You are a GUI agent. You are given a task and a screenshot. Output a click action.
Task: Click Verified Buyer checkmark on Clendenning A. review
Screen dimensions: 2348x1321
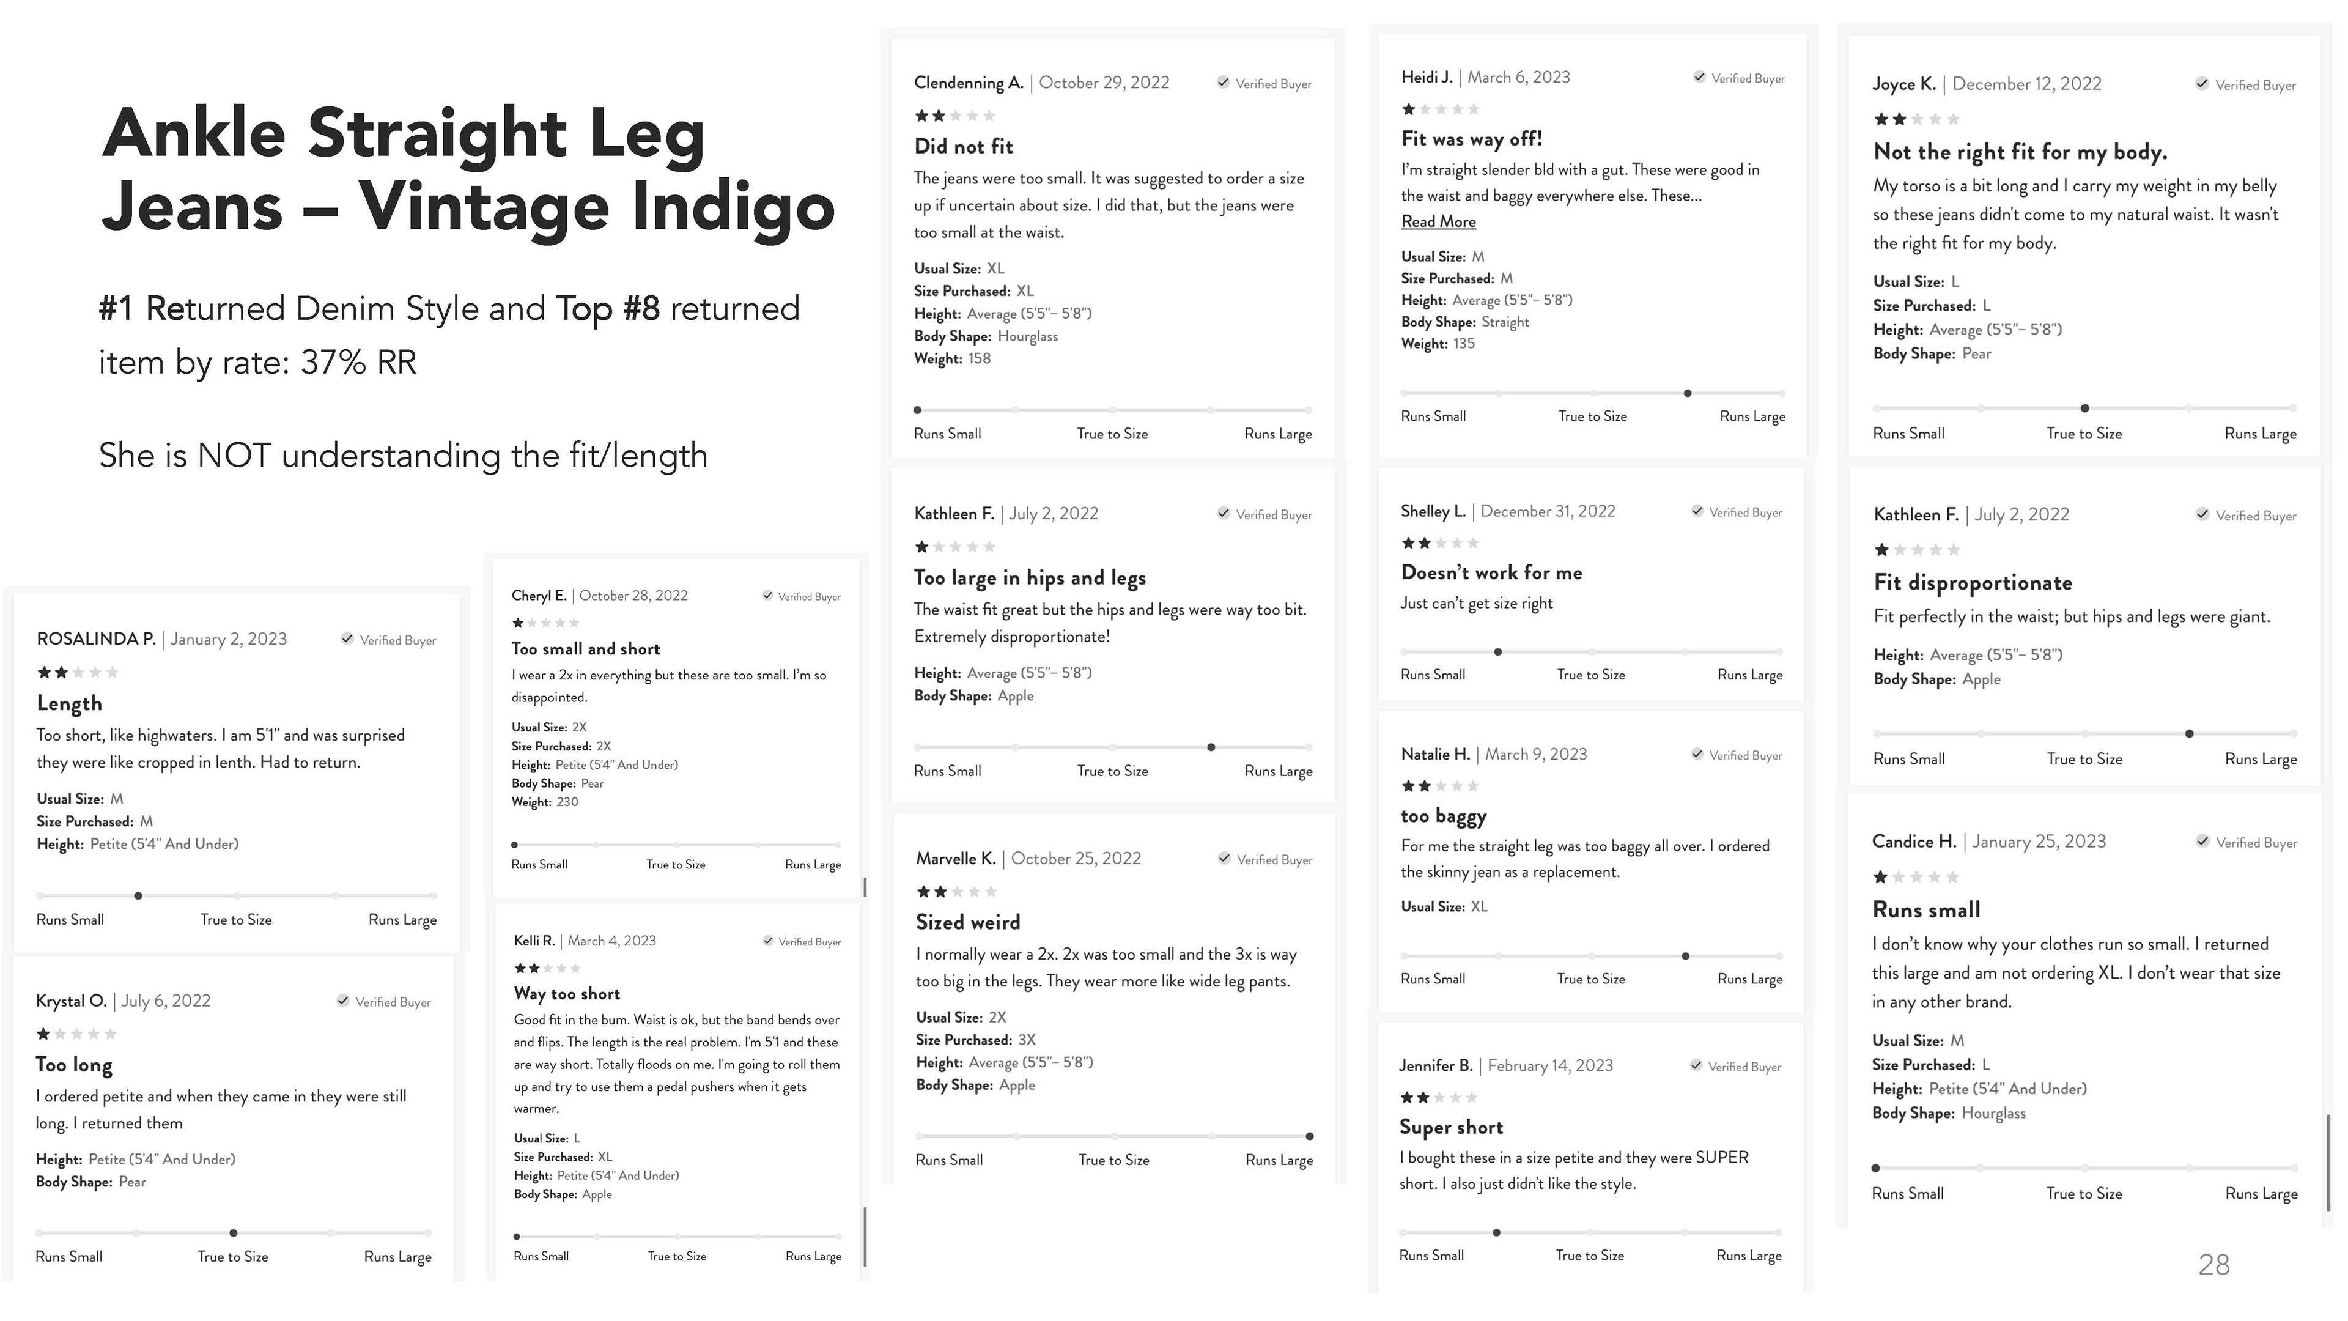pos(1223,82)
